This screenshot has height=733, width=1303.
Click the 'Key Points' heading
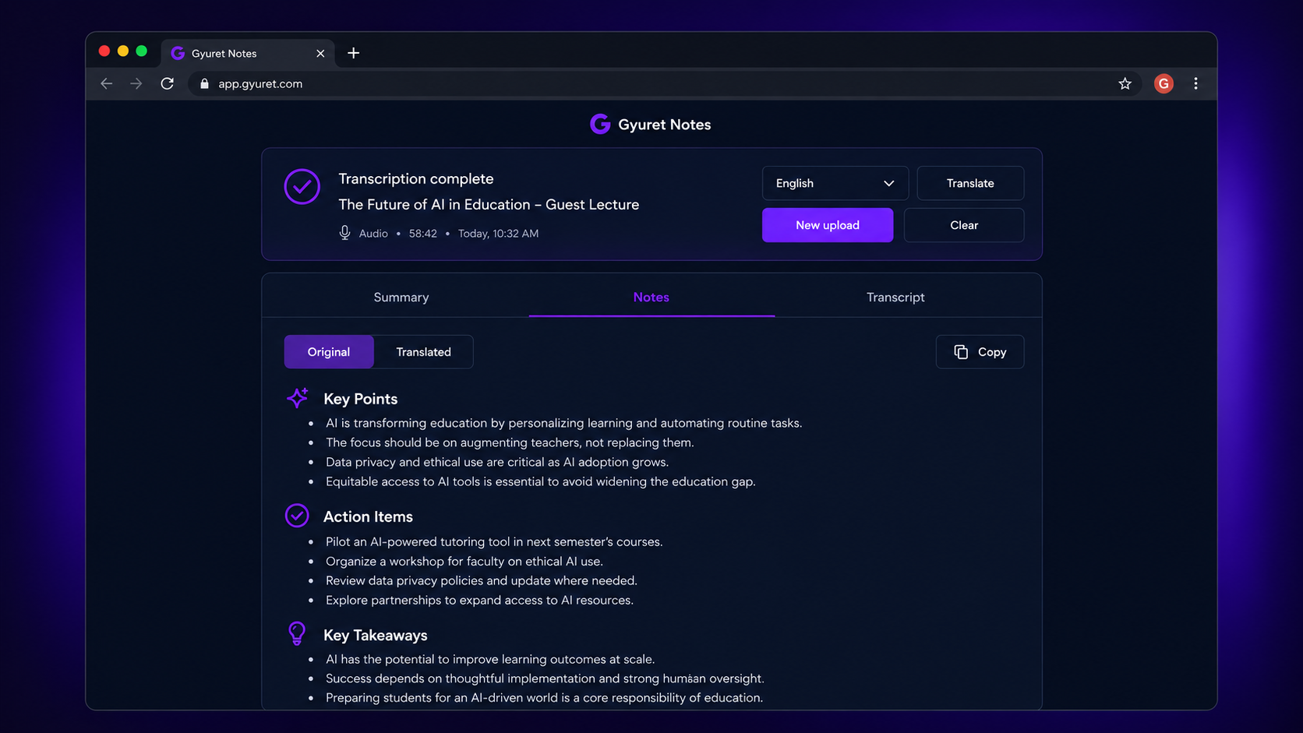[360, 399]
